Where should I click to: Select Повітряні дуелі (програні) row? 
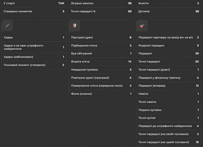tap(101, 78)
